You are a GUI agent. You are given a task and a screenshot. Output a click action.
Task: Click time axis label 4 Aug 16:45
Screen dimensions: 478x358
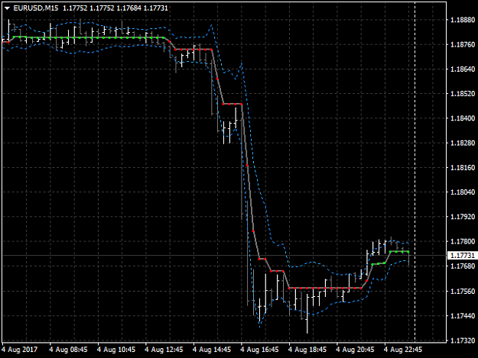[260, 350]
